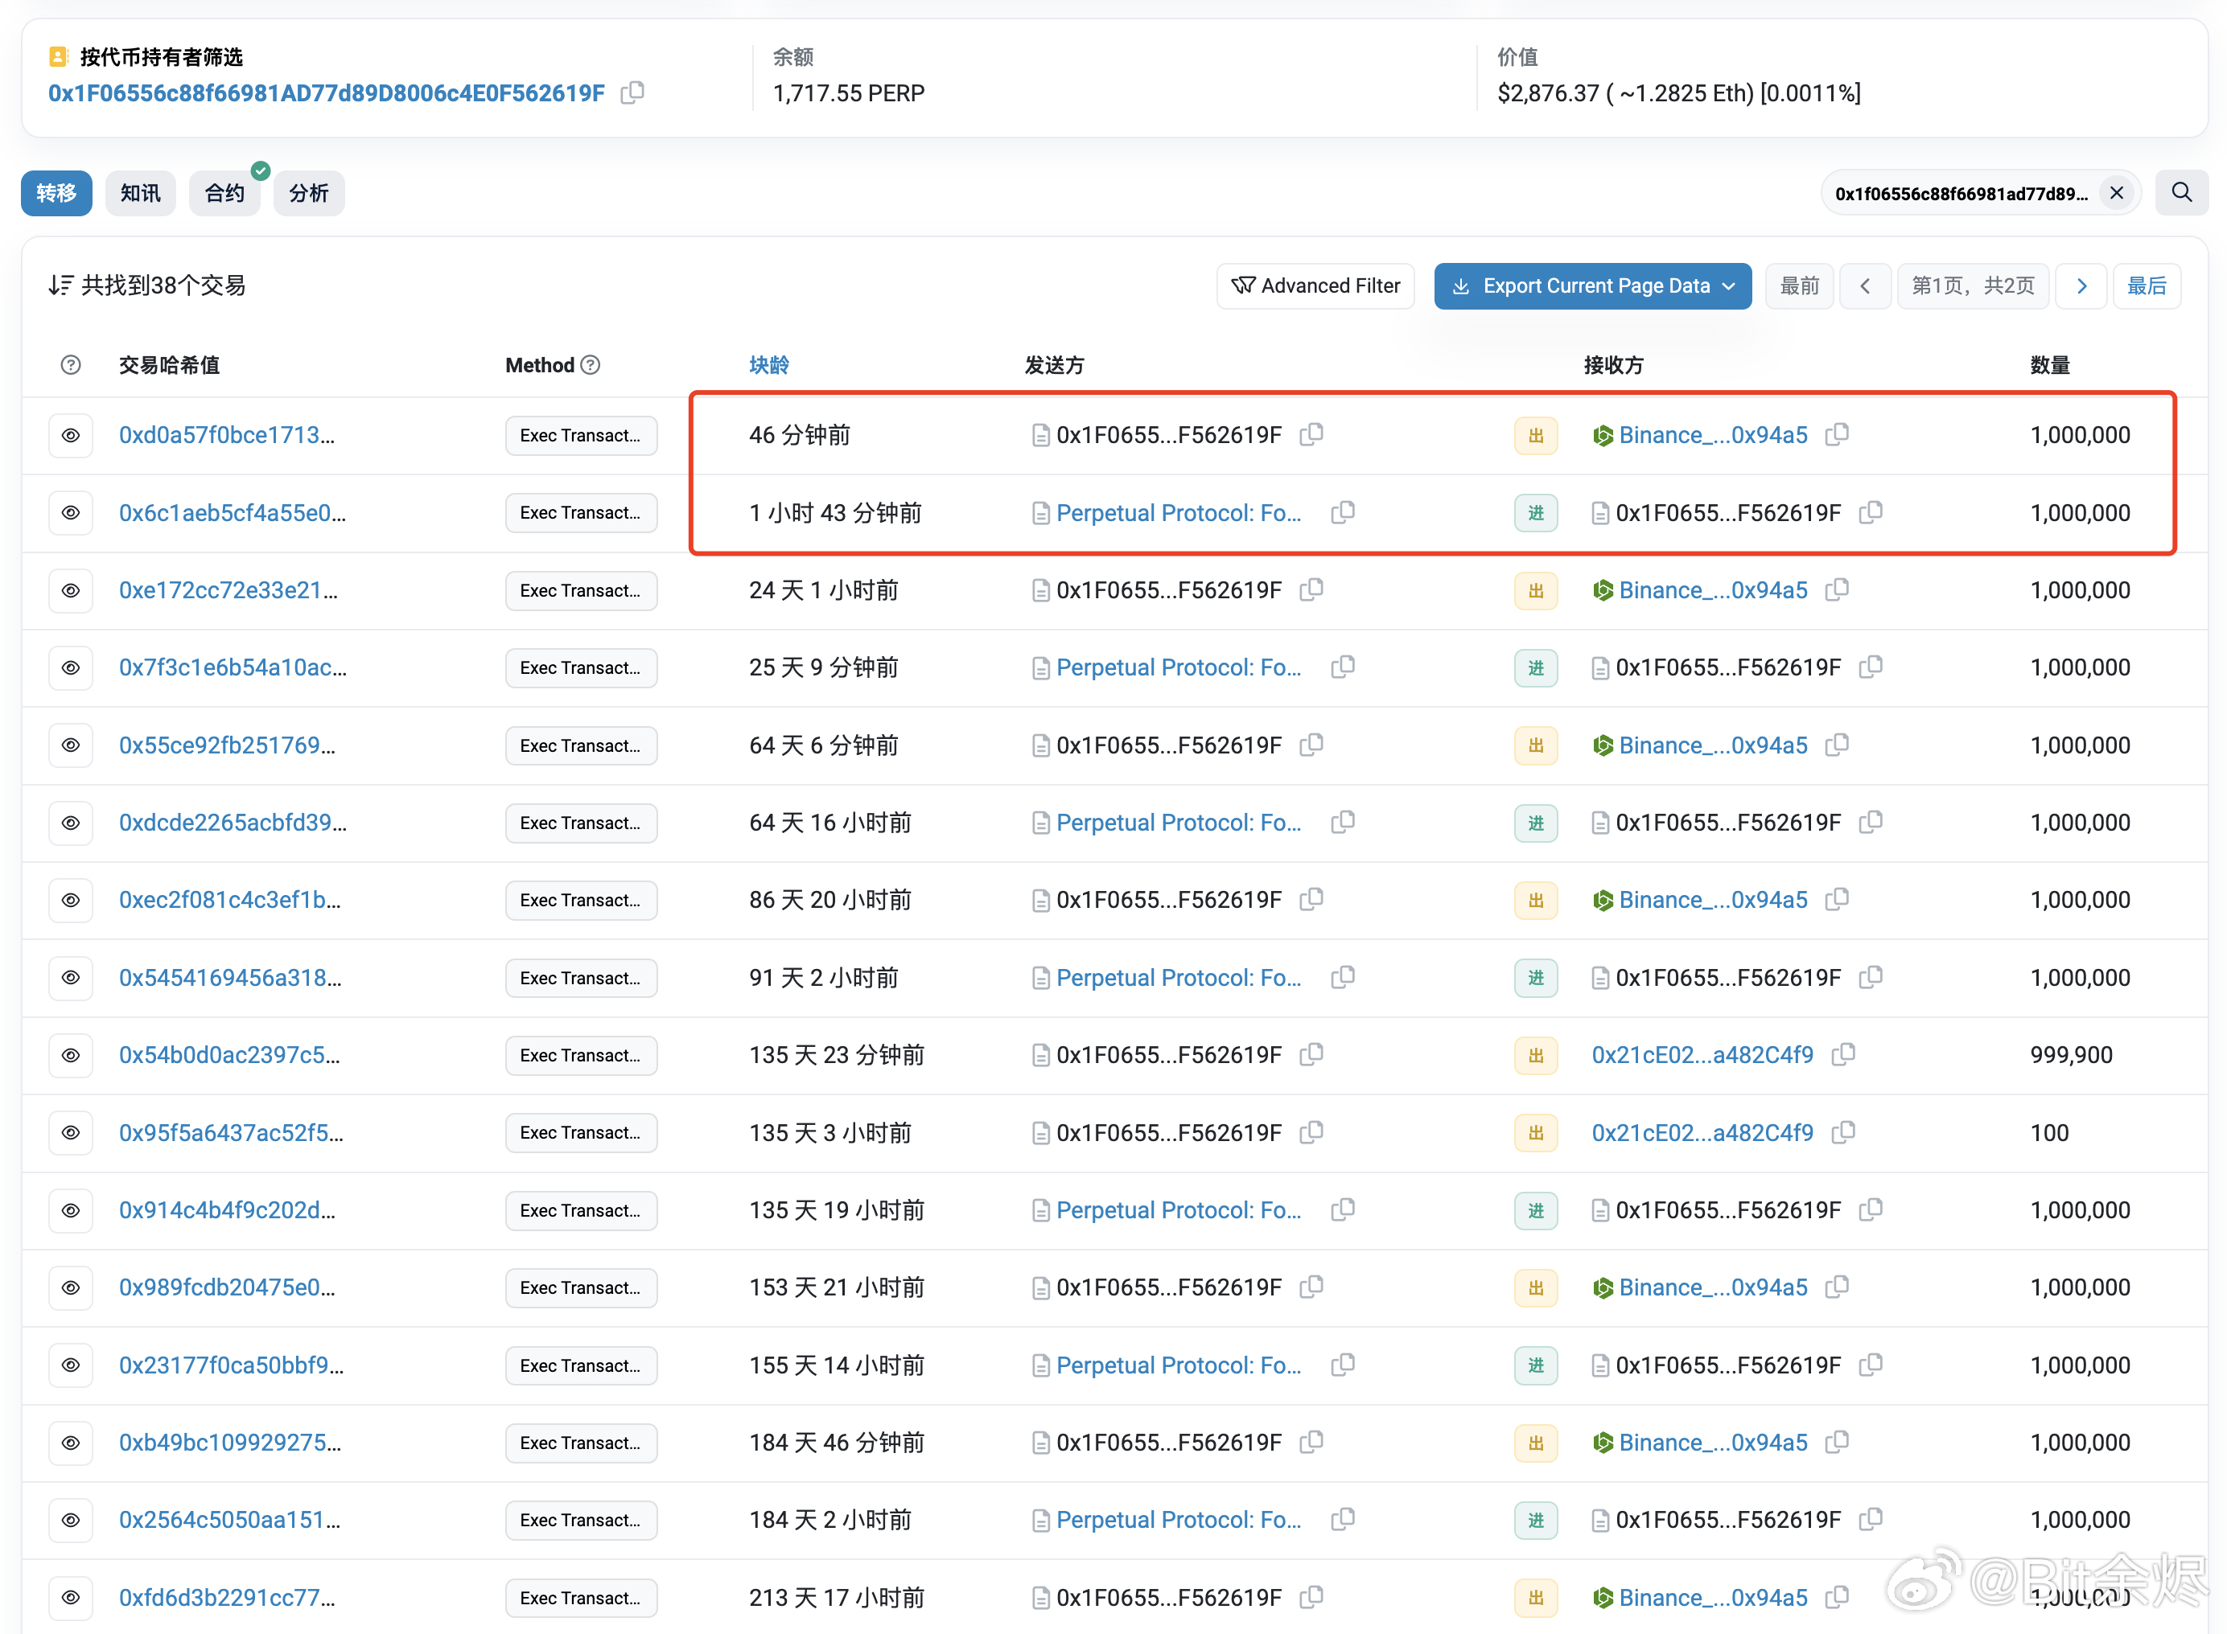
Task: Open transaction hash 0xd0a57f0bce1713
Action: coord(227,435)
